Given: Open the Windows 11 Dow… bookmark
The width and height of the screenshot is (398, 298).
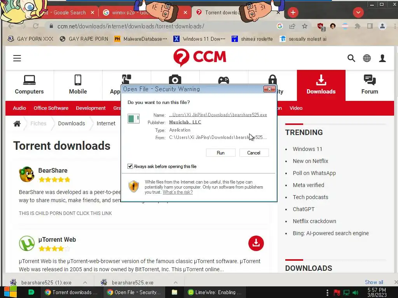Looking at the screenshot, I should pyautogui.click(x=199, y=39).
